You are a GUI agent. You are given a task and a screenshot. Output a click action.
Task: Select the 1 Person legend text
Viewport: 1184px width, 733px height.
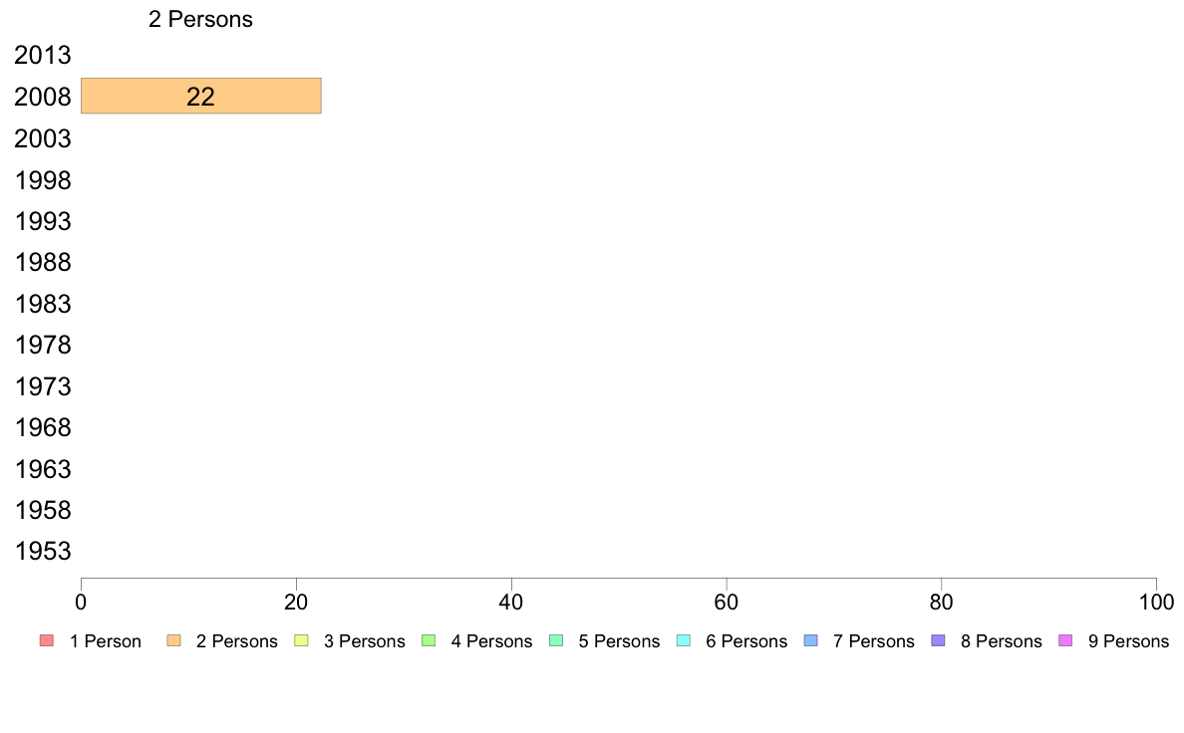(106, 641)
